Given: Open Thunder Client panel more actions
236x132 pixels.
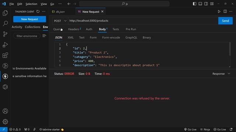Looking at the screenshot, I should (44, 11).
